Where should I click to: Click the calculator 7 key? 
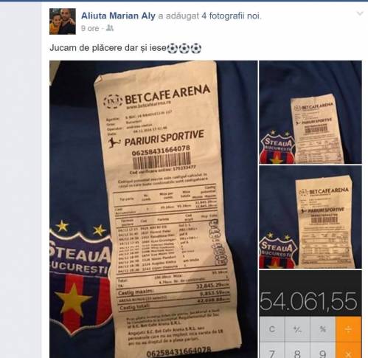(x=272, y=351)
